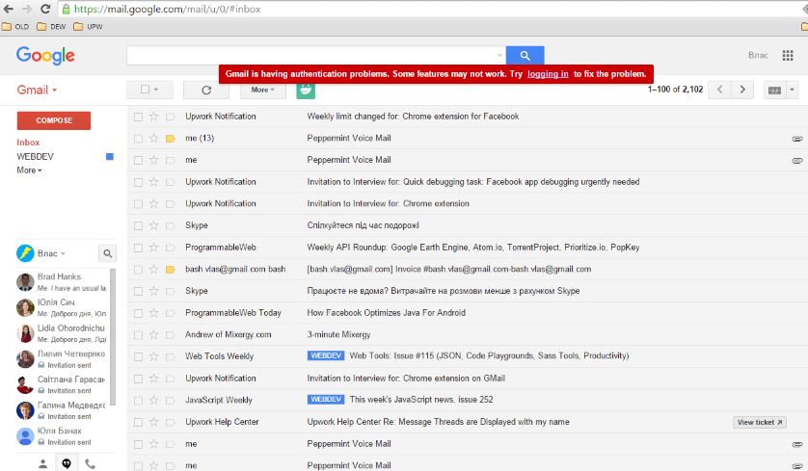Click the Google logo
The height and width of the screenshot is (471, 808).
click(x=45, y=55)
